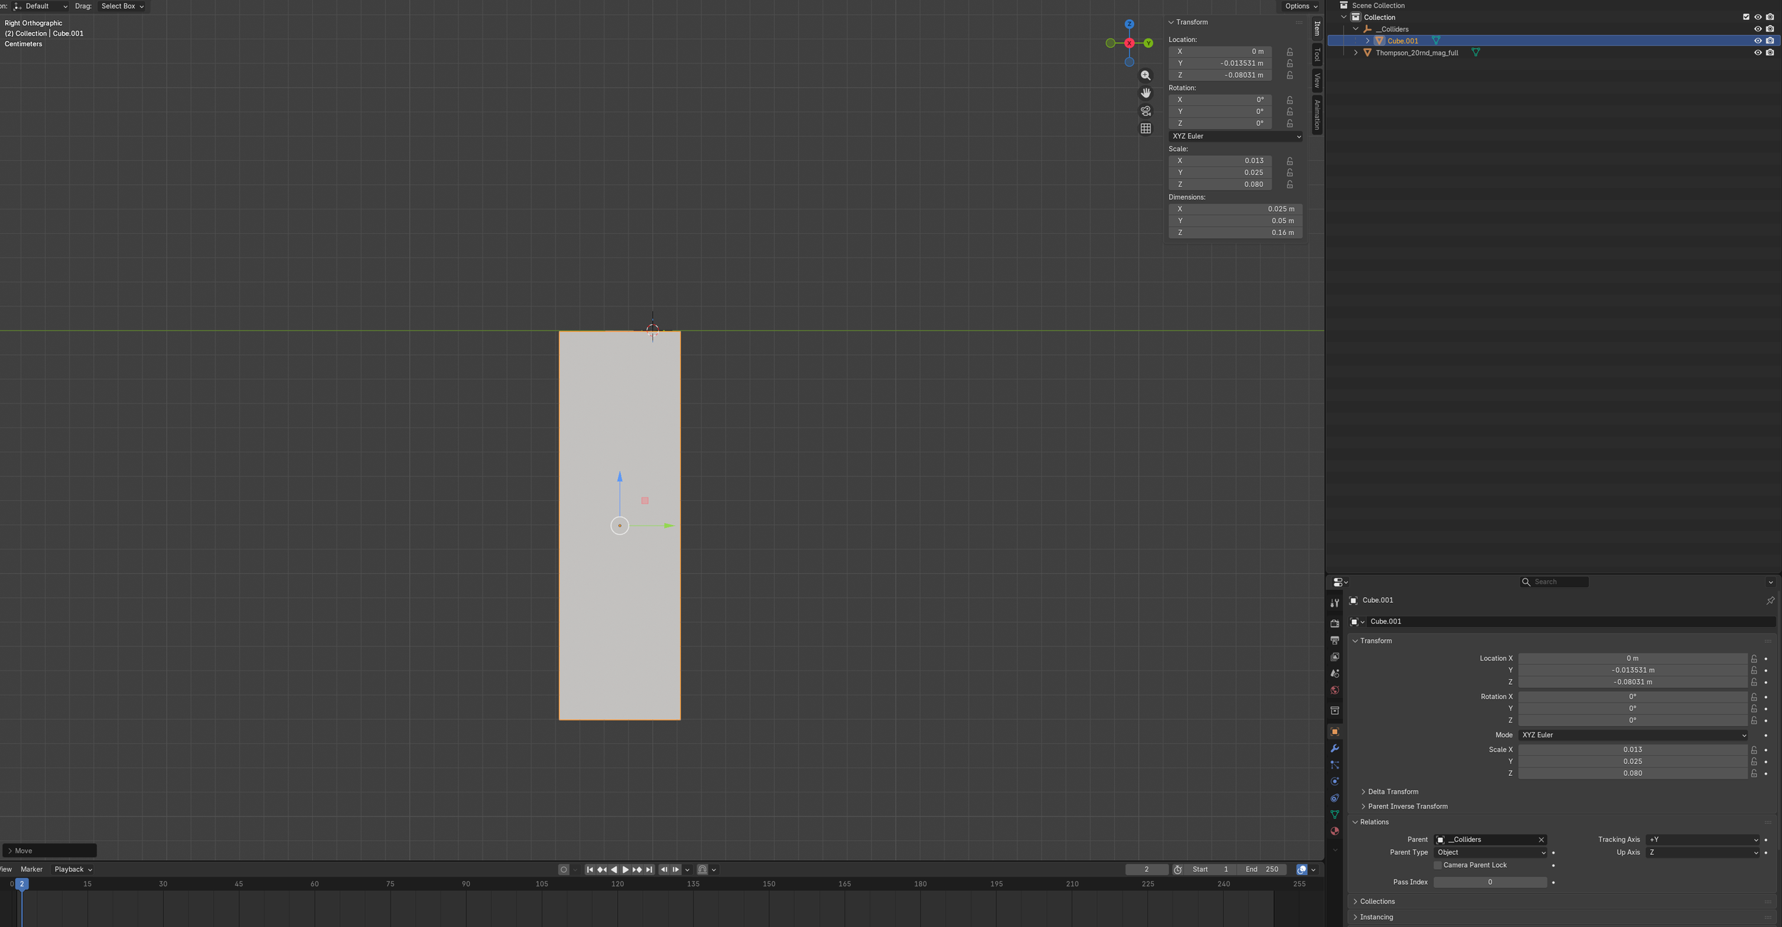Click the zoom magnifier icon in viewport
1782x927 pixels.
point(1145,76)
